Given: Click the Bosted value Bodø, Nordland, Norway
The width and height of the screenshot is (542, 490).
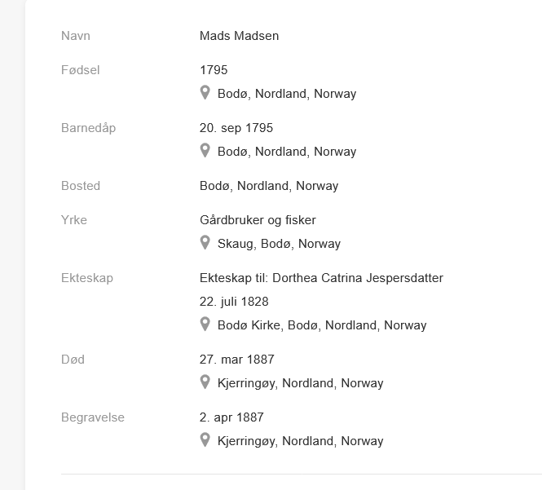Looking at the screenshot, I should point(269,186).
